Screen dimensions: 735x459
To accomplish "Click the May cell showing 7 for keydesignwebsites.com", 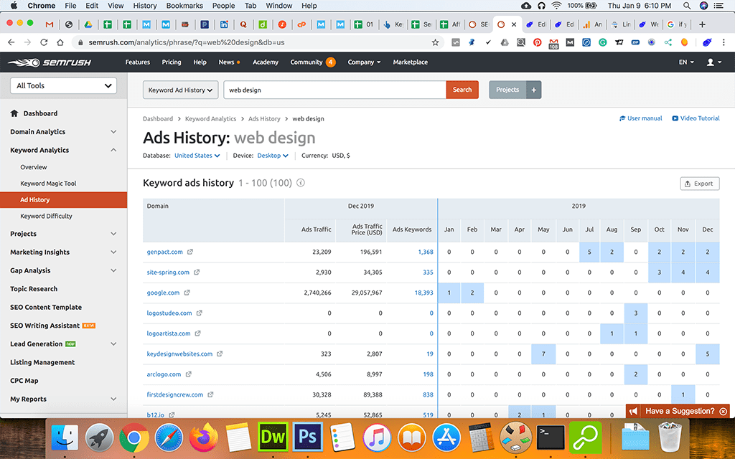I will [543, 354].
